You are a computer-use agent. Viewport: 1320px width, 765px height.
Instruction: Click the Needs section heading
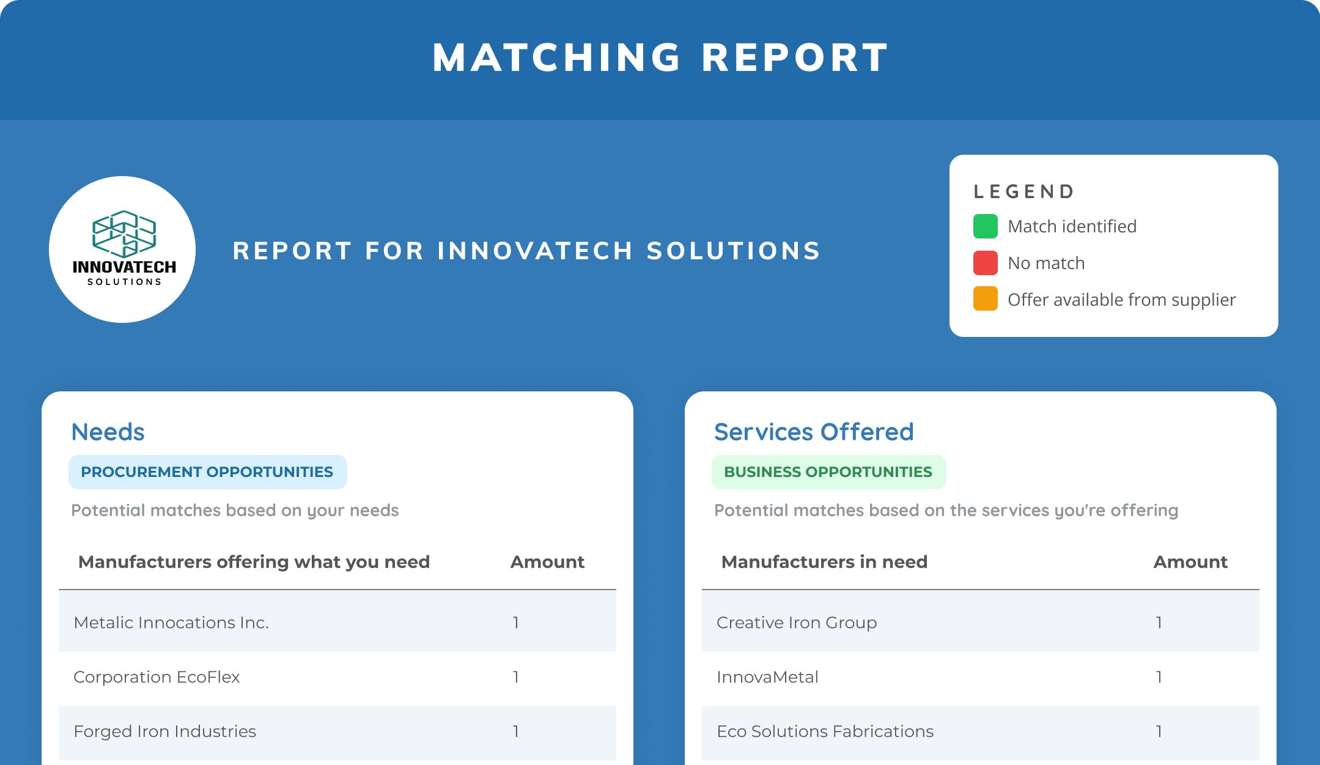coord(108,432)
